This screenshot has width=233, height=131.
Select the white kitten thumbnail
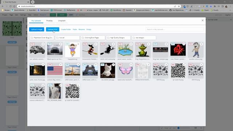point(108,70)
